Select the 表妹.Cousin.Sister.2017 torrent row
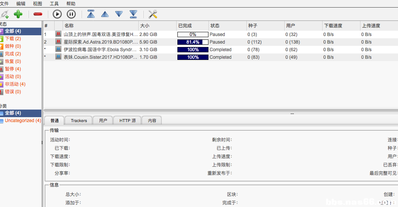Image resolution: width=398 pixels, height=207 pixels. point(100,57)
